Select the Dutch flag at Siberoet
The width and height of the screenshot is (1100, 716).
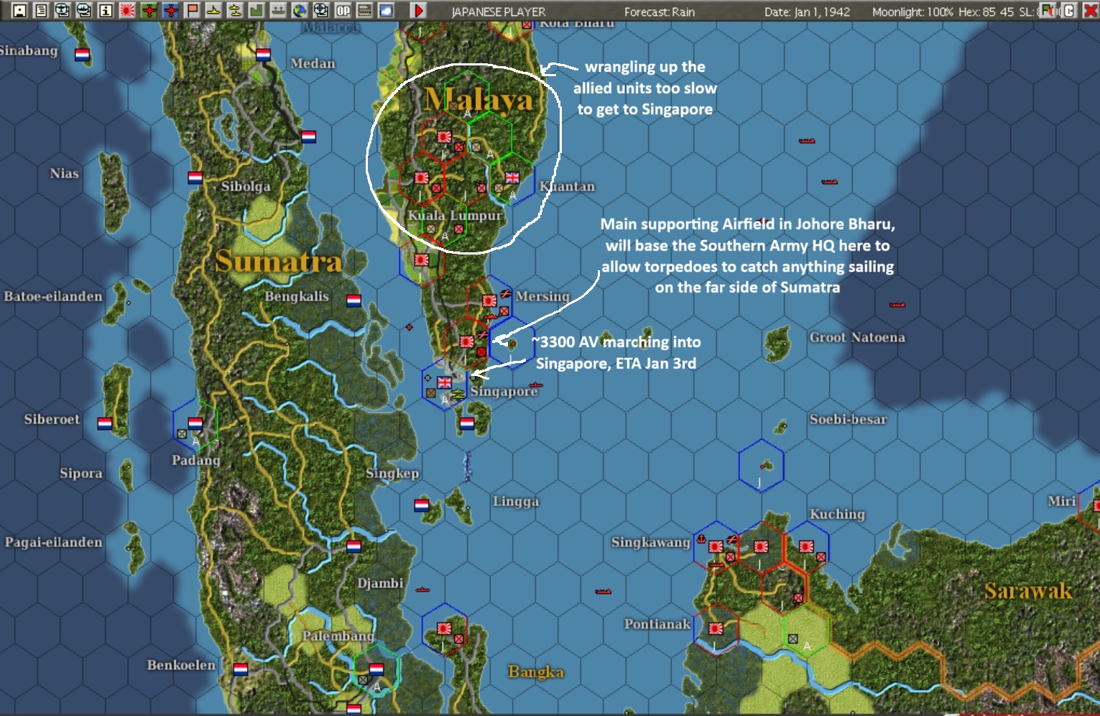104,423
